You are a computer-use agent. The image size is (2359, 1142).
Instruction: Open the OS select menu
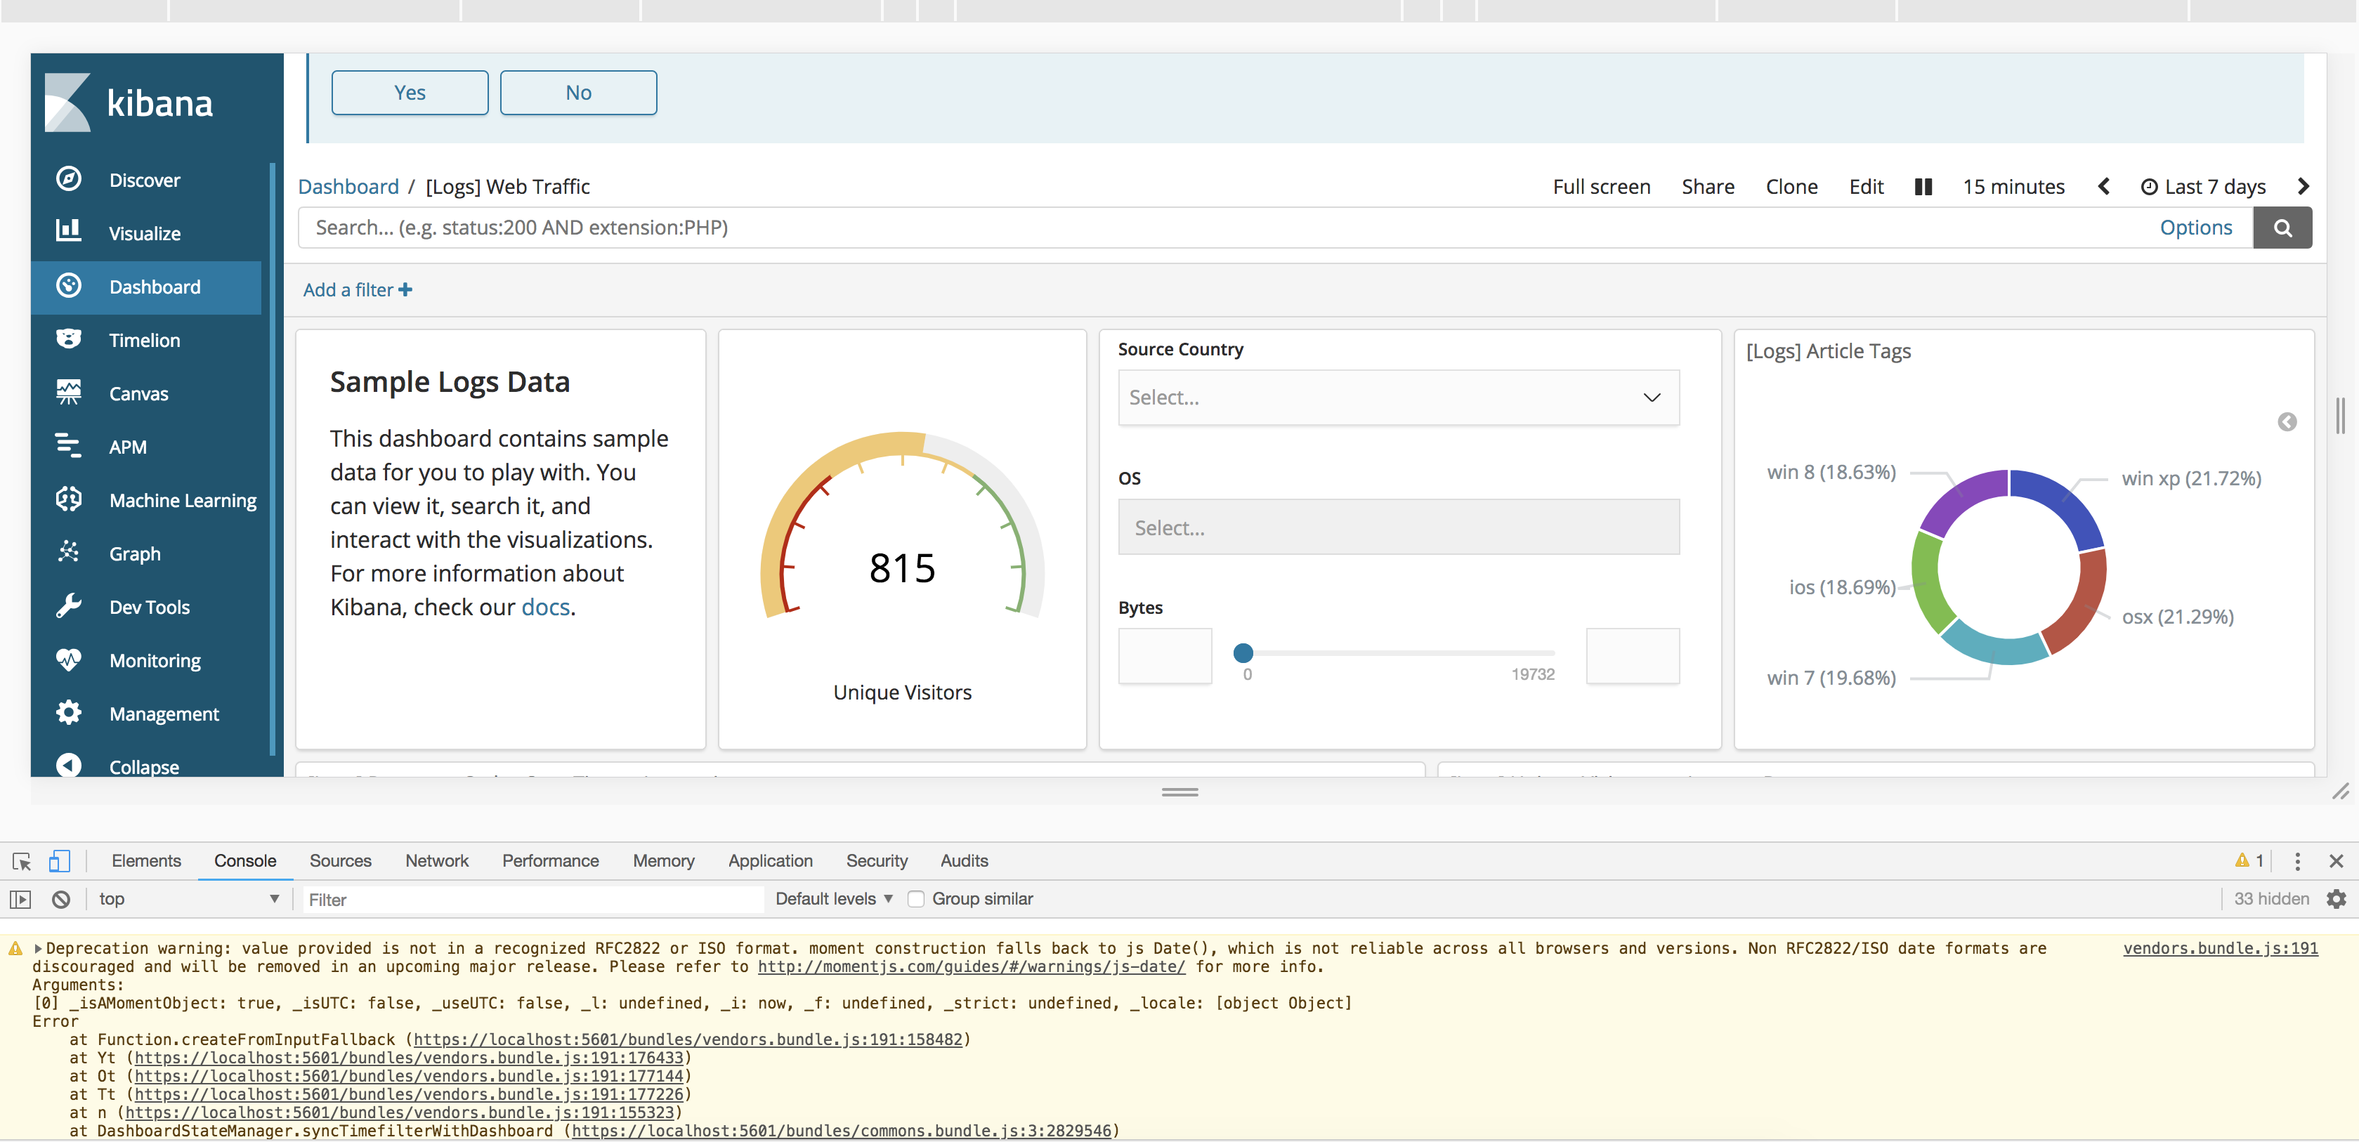tap(1399, 527)
